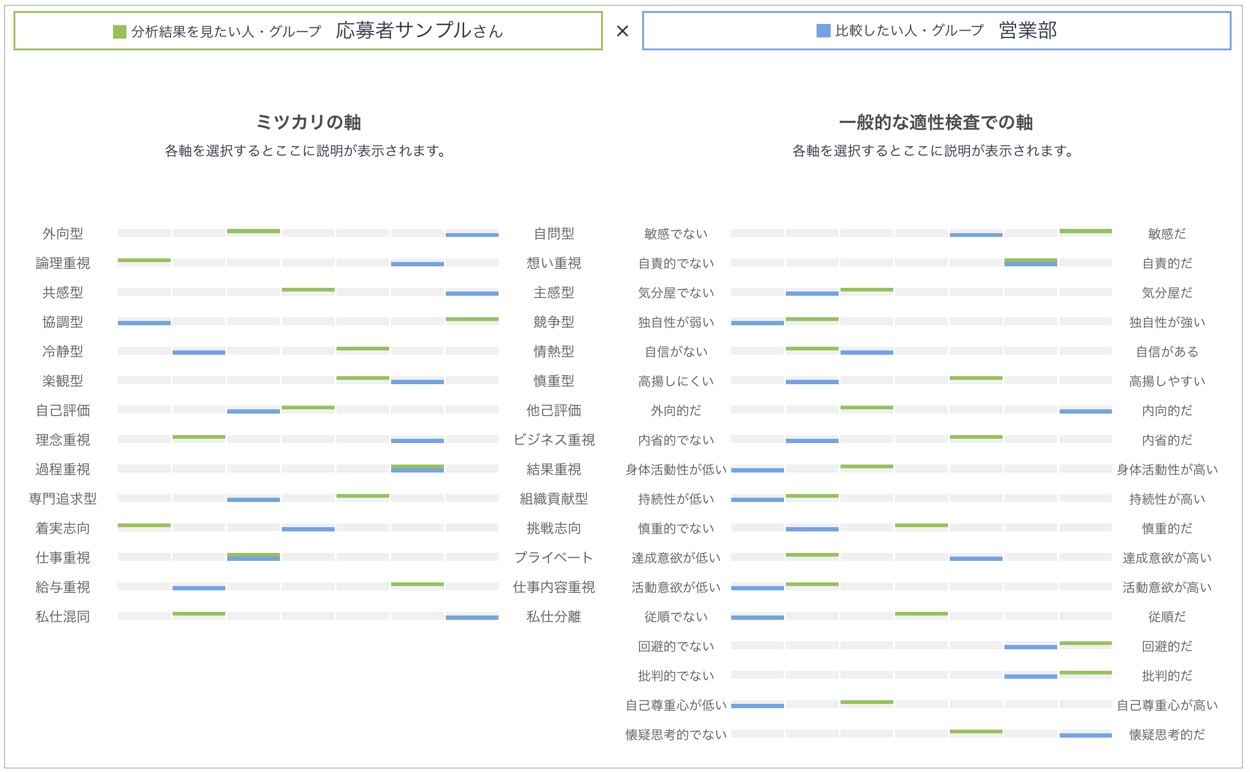Select the 身体活動性が高い label
The width and height of the screenshot is (1250, 772).
click(x=1167, y=469)
